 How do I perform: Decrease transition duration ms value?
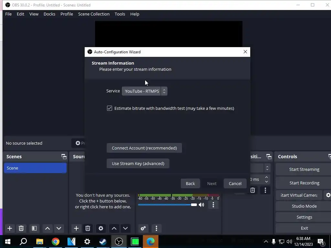point(267,181)
